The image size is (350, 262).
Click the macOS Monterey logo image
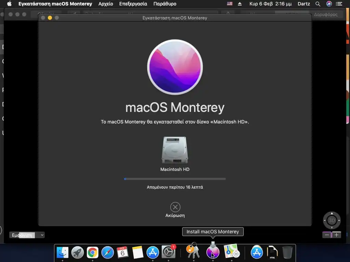click(175, 67)
